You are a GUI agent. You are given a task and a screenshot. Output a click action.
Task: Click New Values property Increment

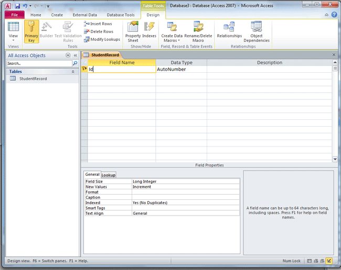click(x=186, y=187)
